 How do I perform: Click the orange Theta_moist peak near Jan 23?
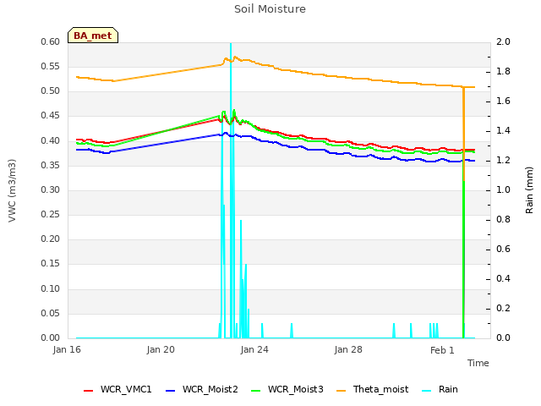[x=235, y=58]
